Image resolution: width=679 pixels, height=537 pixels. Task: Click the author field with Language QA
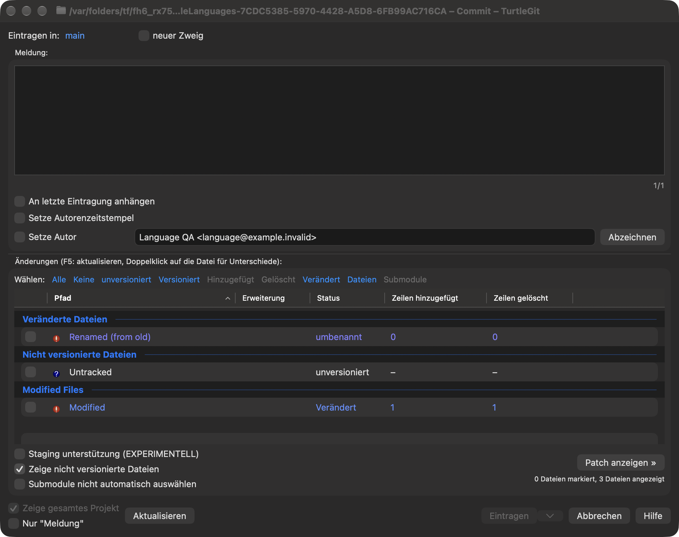point(365,237)
